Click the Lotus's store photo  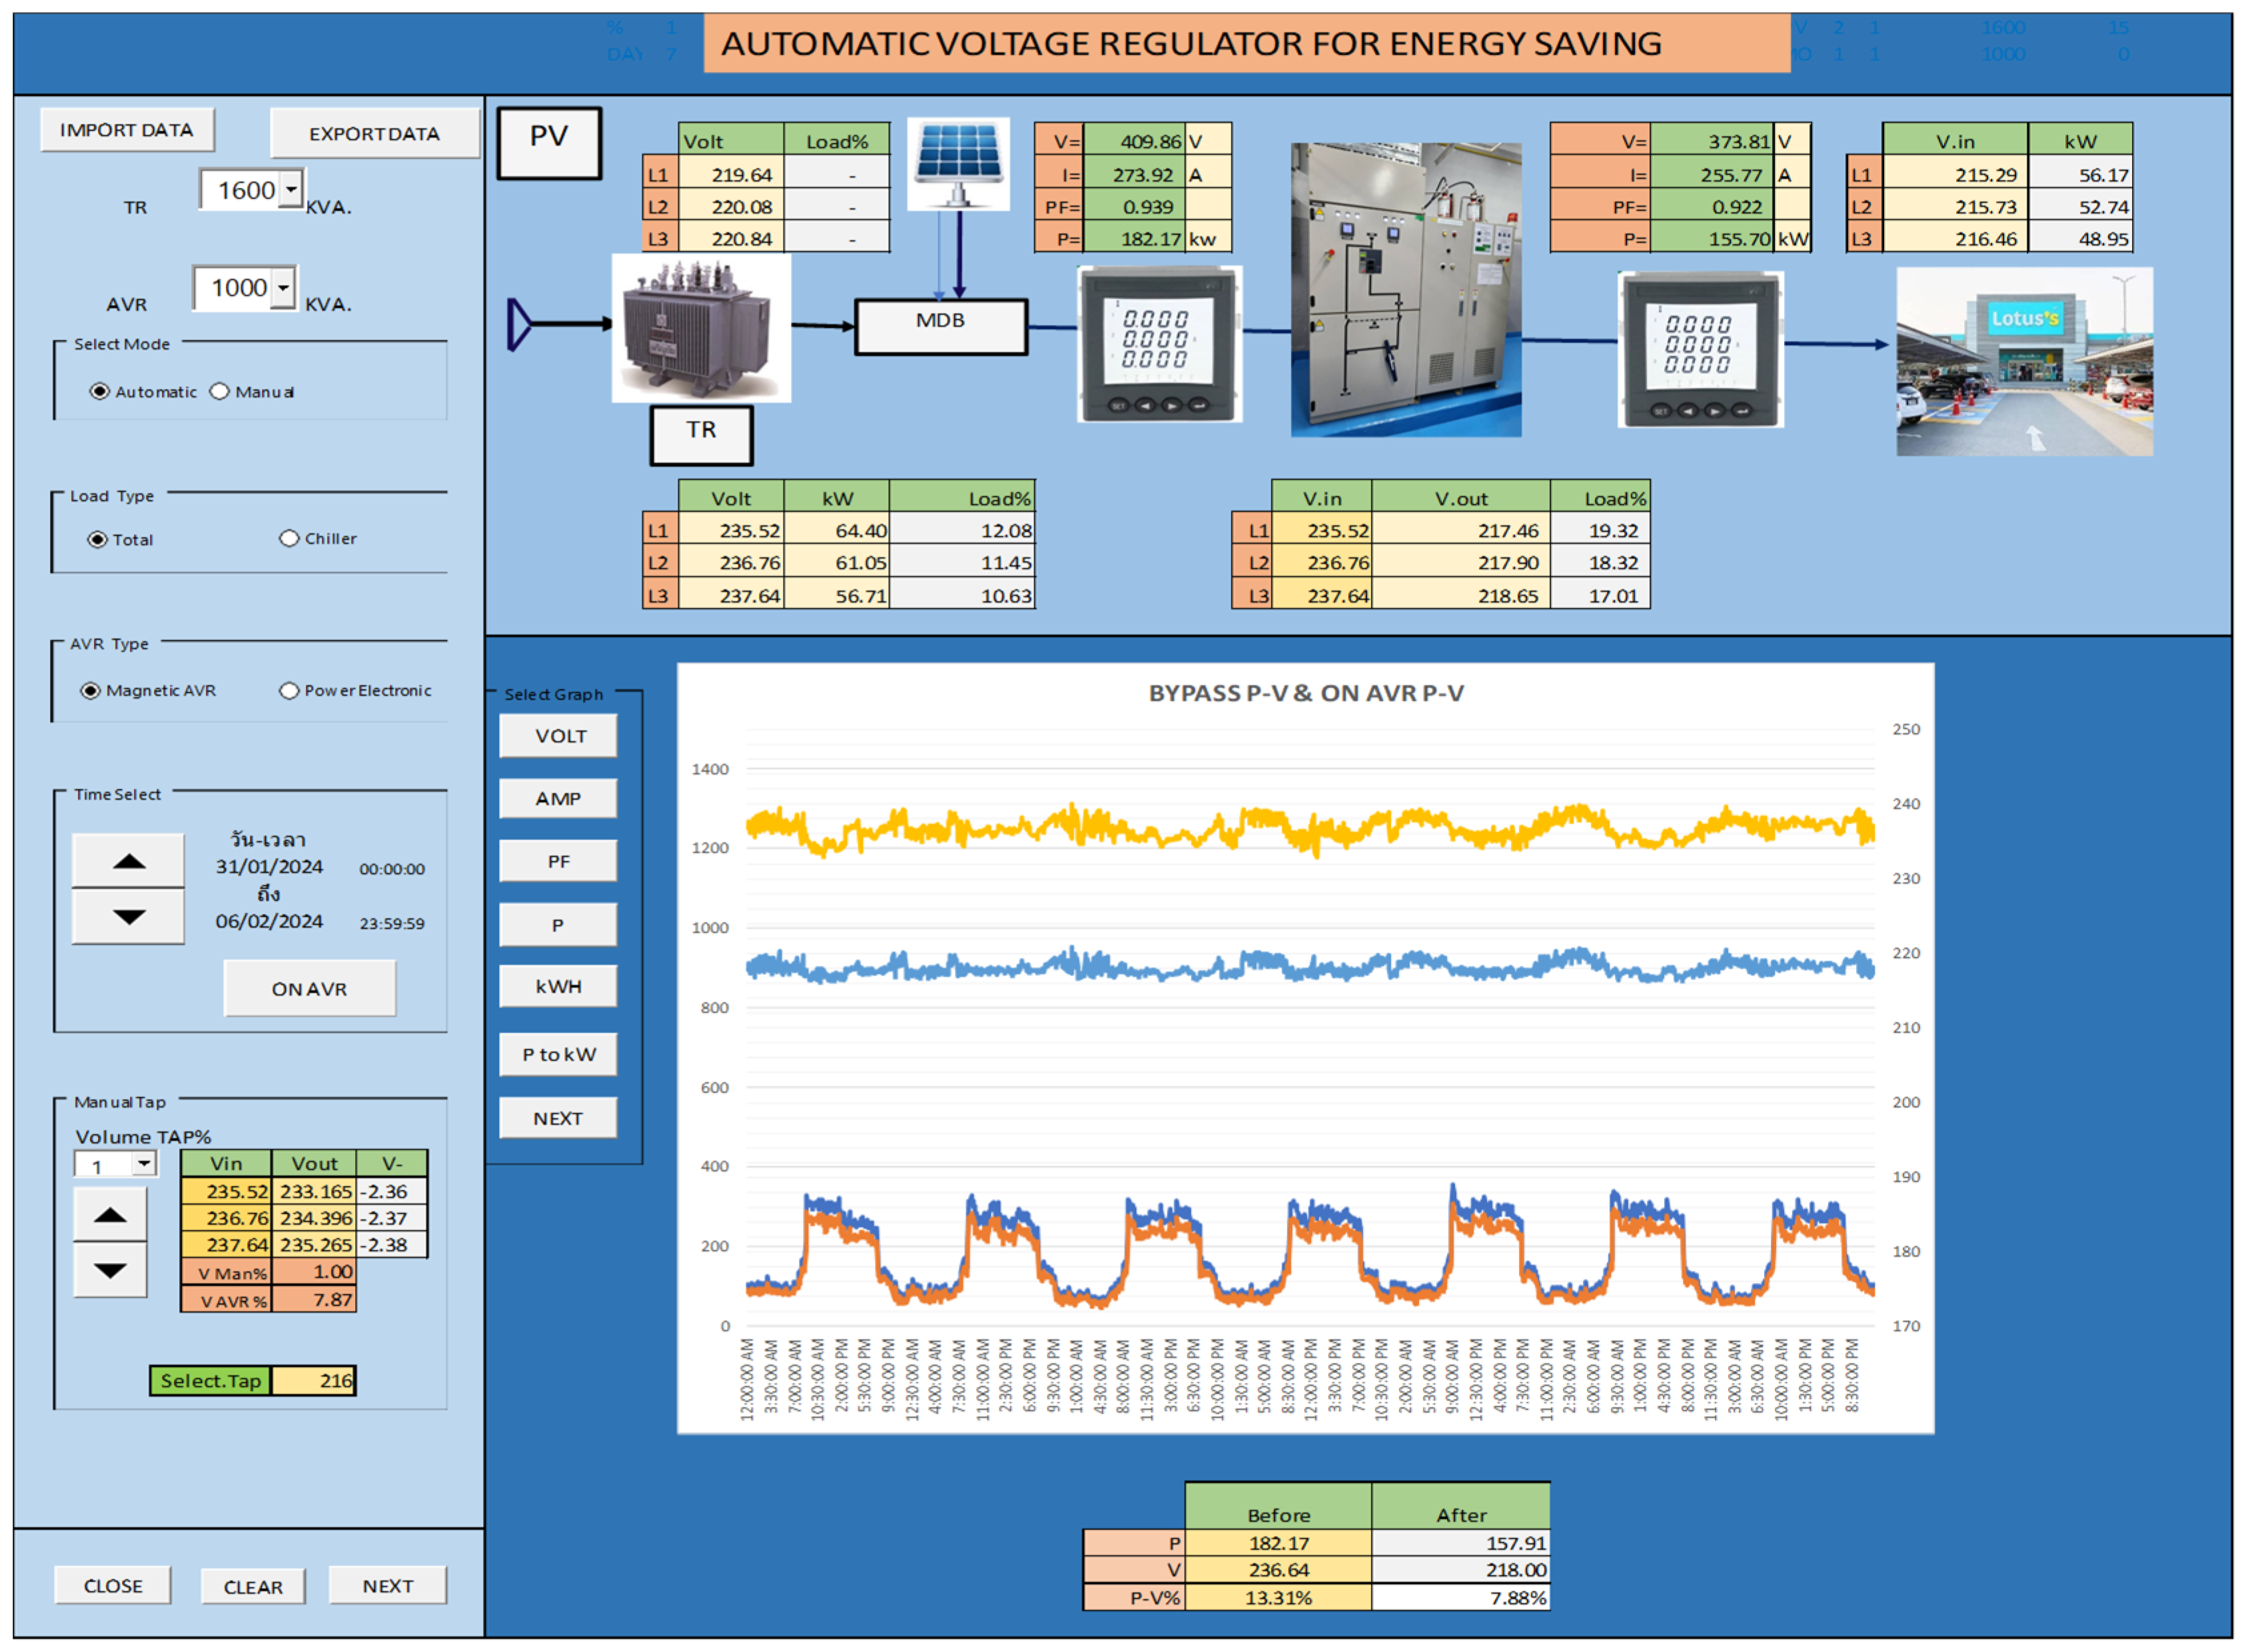pos(2023,361)
